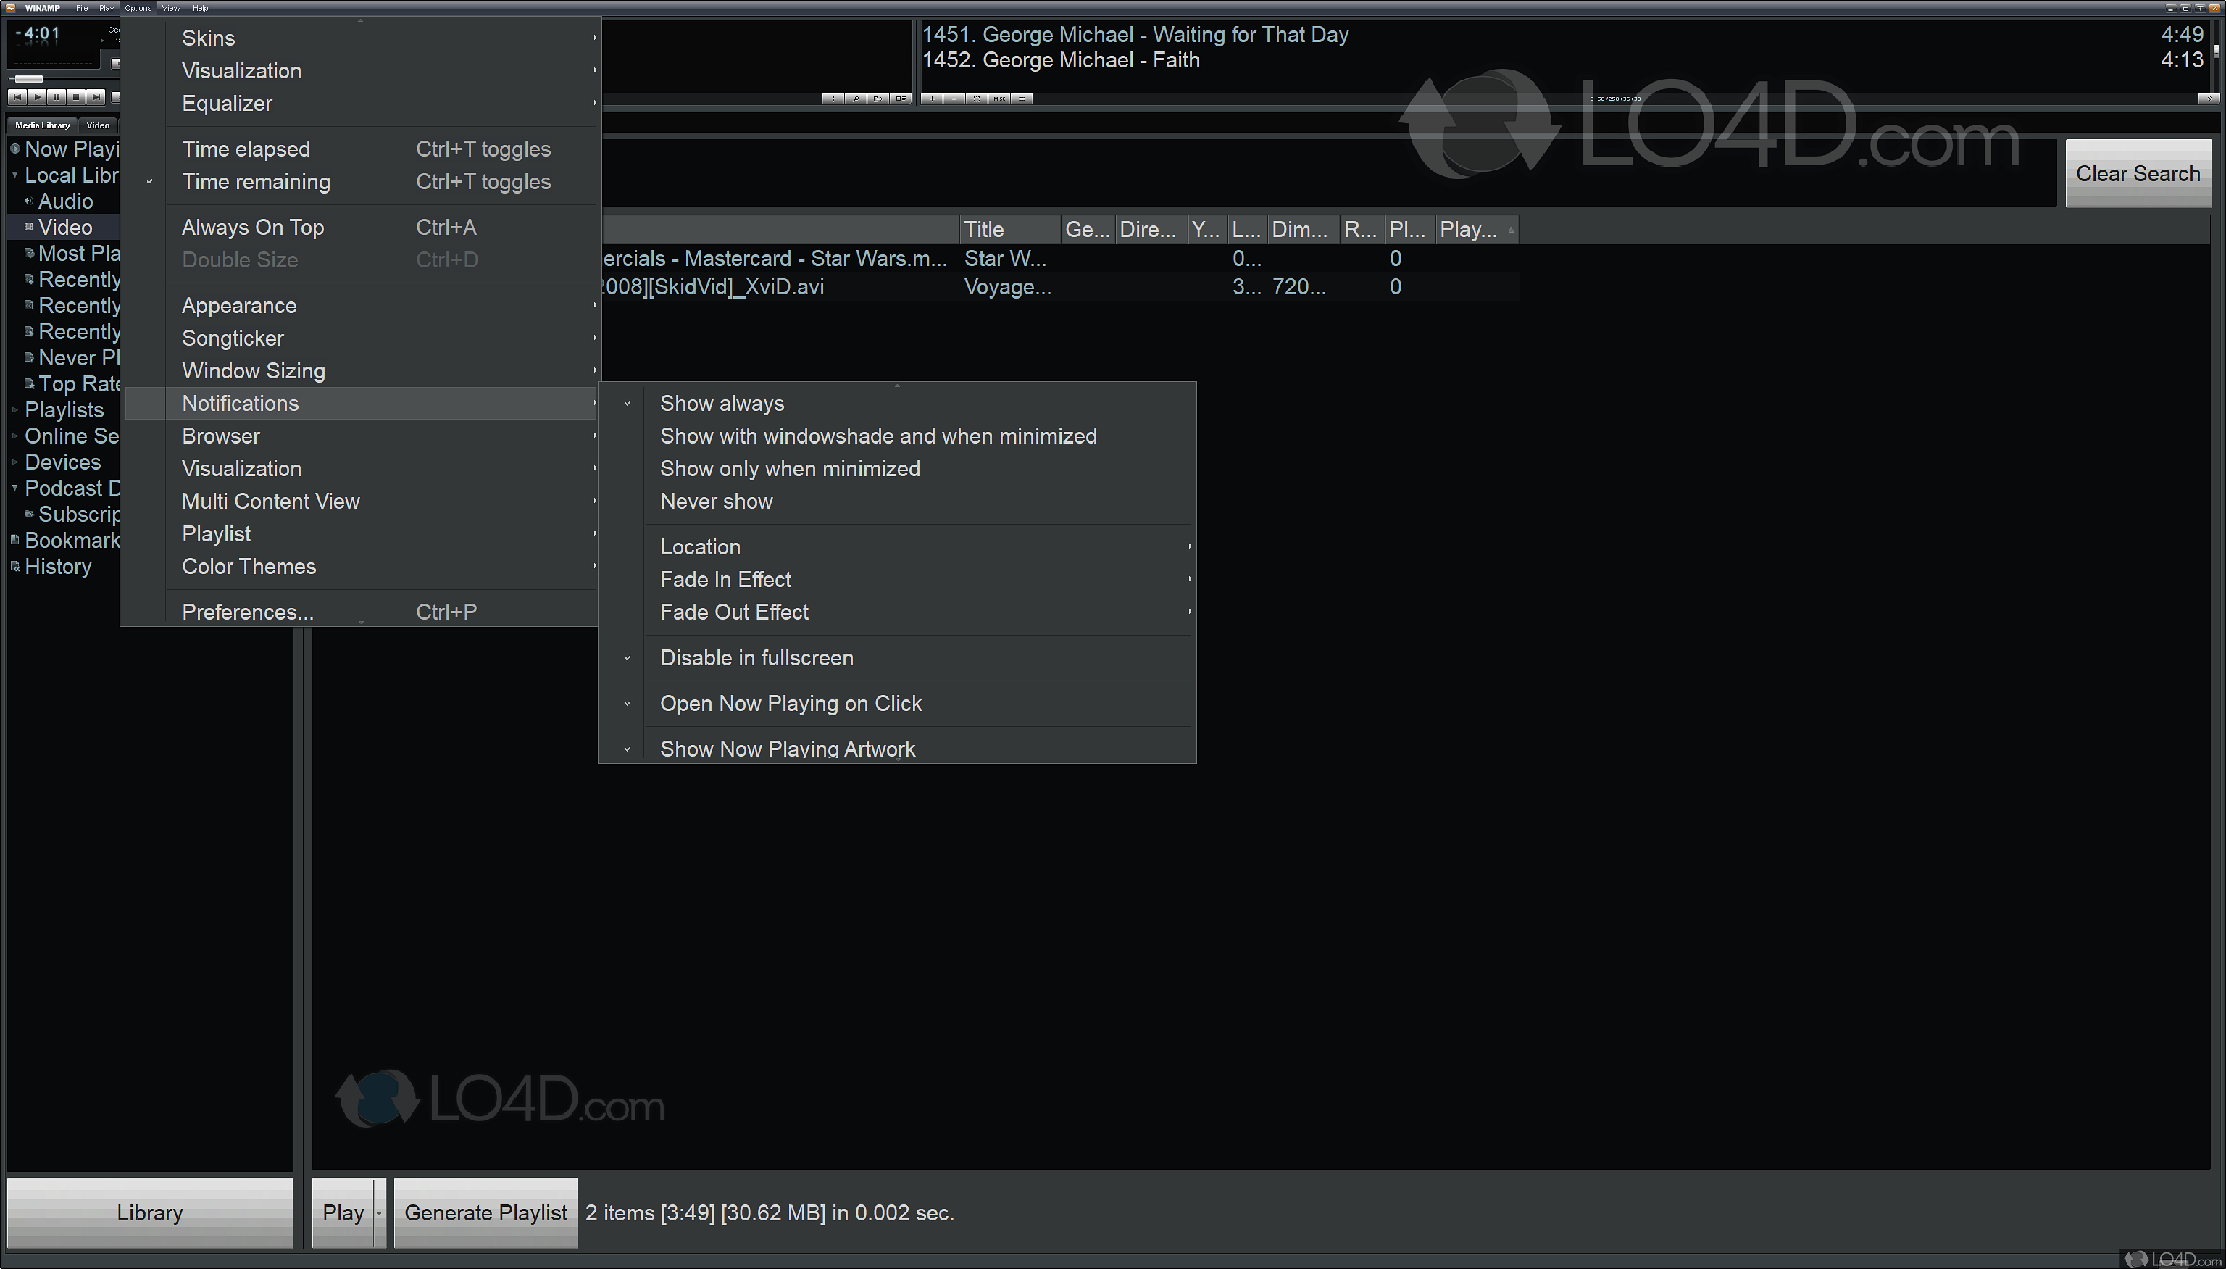2226x1269 pixels.
Task: Click the Audio speaker icon in tree
Action: click(x=29, y=201)
